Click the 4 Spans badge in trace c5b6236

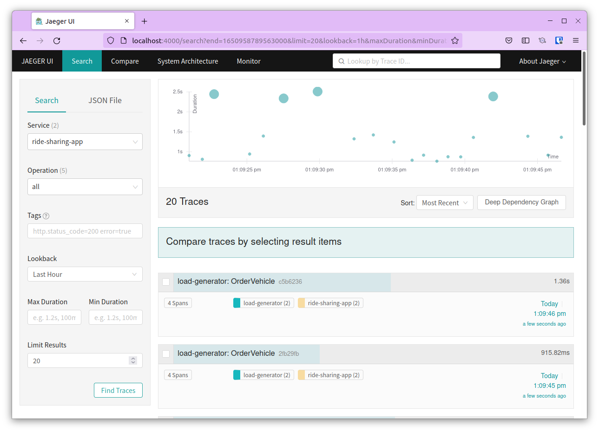178,303
